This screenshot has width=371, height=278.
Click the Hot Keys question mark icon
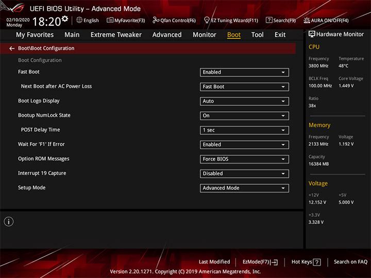tap(316, 262)
